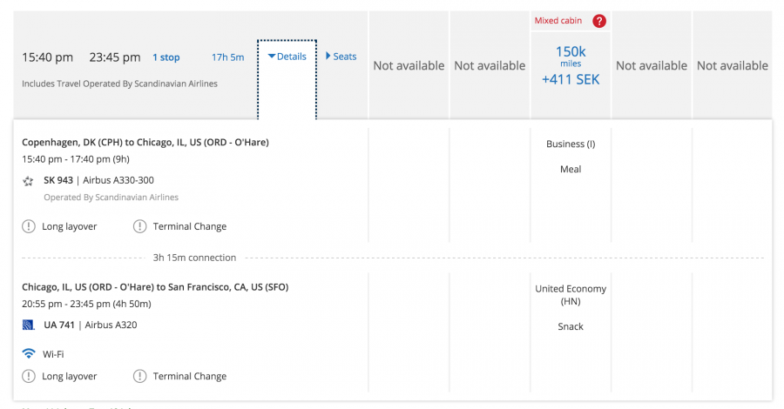Collapse the flight Details panel

[x=287, y=57]
